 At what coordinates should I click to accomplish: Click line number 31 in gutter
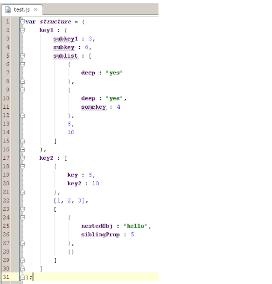point(6,277)
